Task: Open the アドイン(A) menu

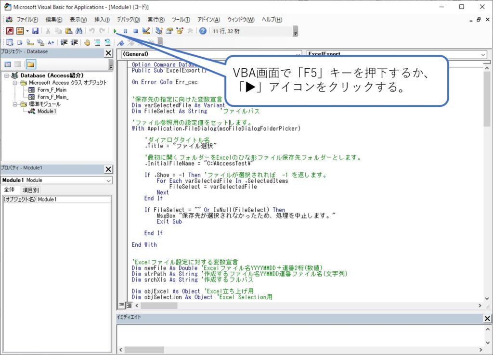Action: pyautogui.click(x=209, y=19)
